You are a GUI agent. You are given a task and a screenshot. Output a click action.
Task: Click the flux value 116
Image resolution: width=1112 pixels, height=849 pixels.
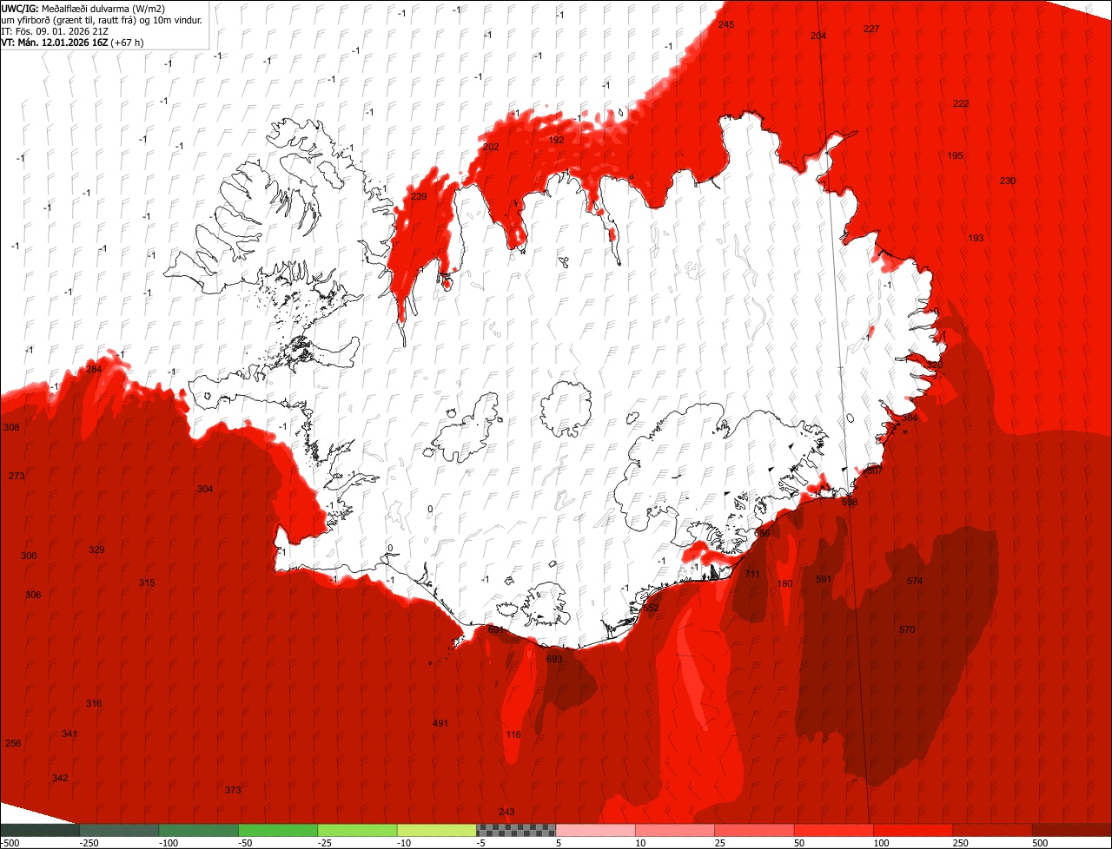click(x=513, y=734)
